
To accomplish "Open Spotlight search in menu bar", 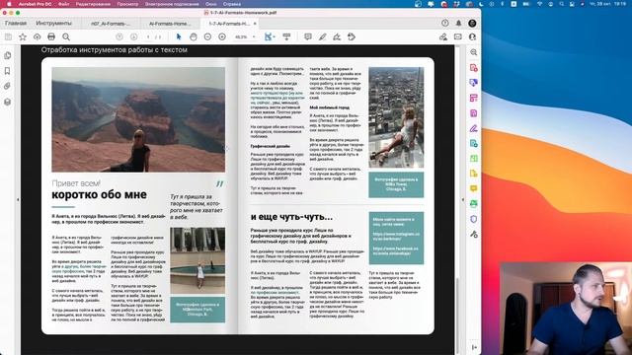I will 562,4.
